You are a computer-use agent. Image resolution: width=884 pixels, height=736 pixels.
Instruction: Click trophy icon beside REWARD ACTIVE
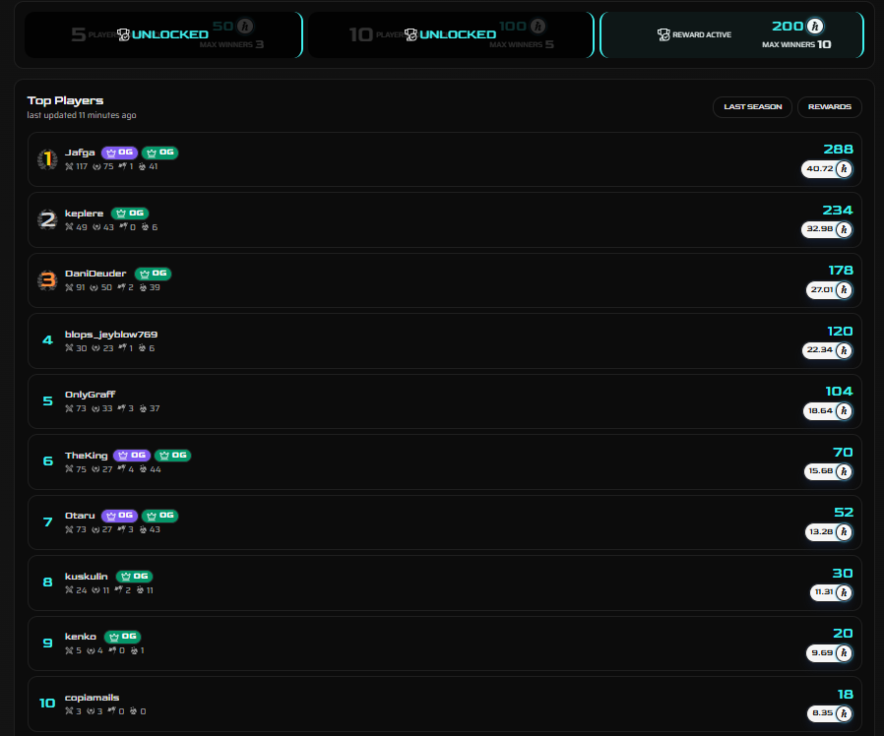tap(663, 34)
